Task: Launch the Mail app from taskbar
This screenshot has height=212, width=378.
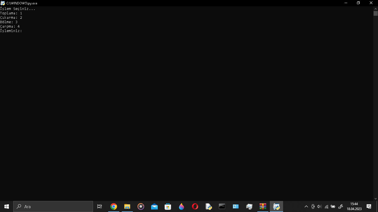Action: tap(154, 206)
